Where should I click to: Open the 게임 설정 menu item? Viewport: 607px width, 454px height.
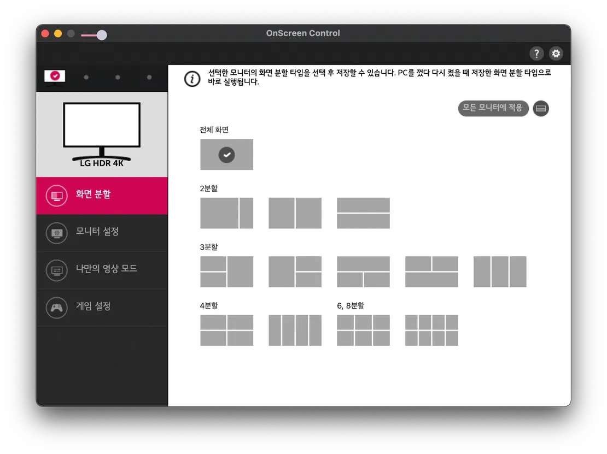(102, 308)
